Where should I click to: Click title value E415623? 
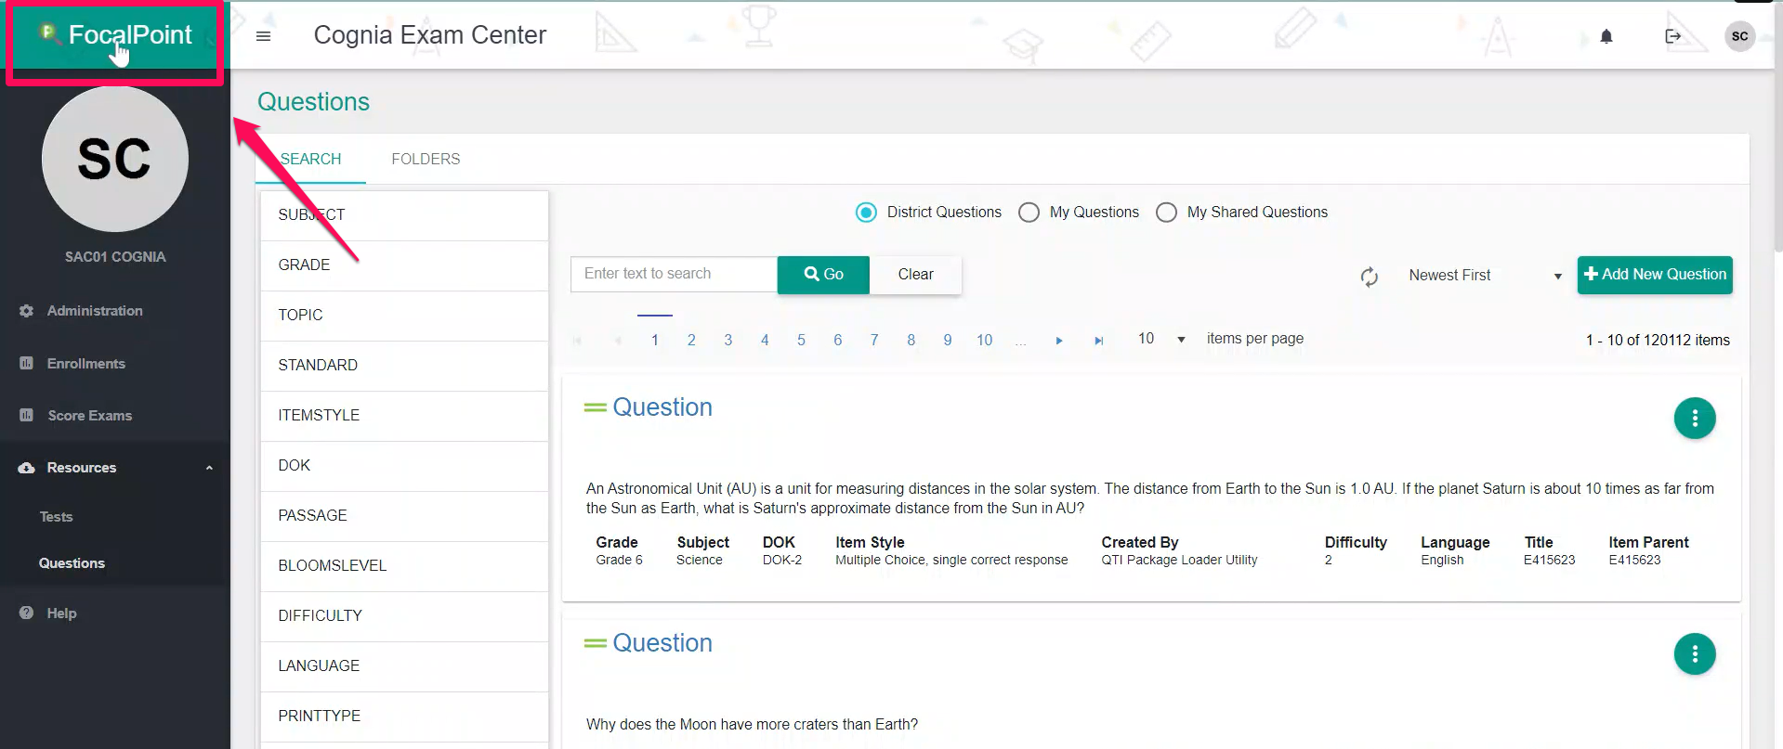(1549, 561)
